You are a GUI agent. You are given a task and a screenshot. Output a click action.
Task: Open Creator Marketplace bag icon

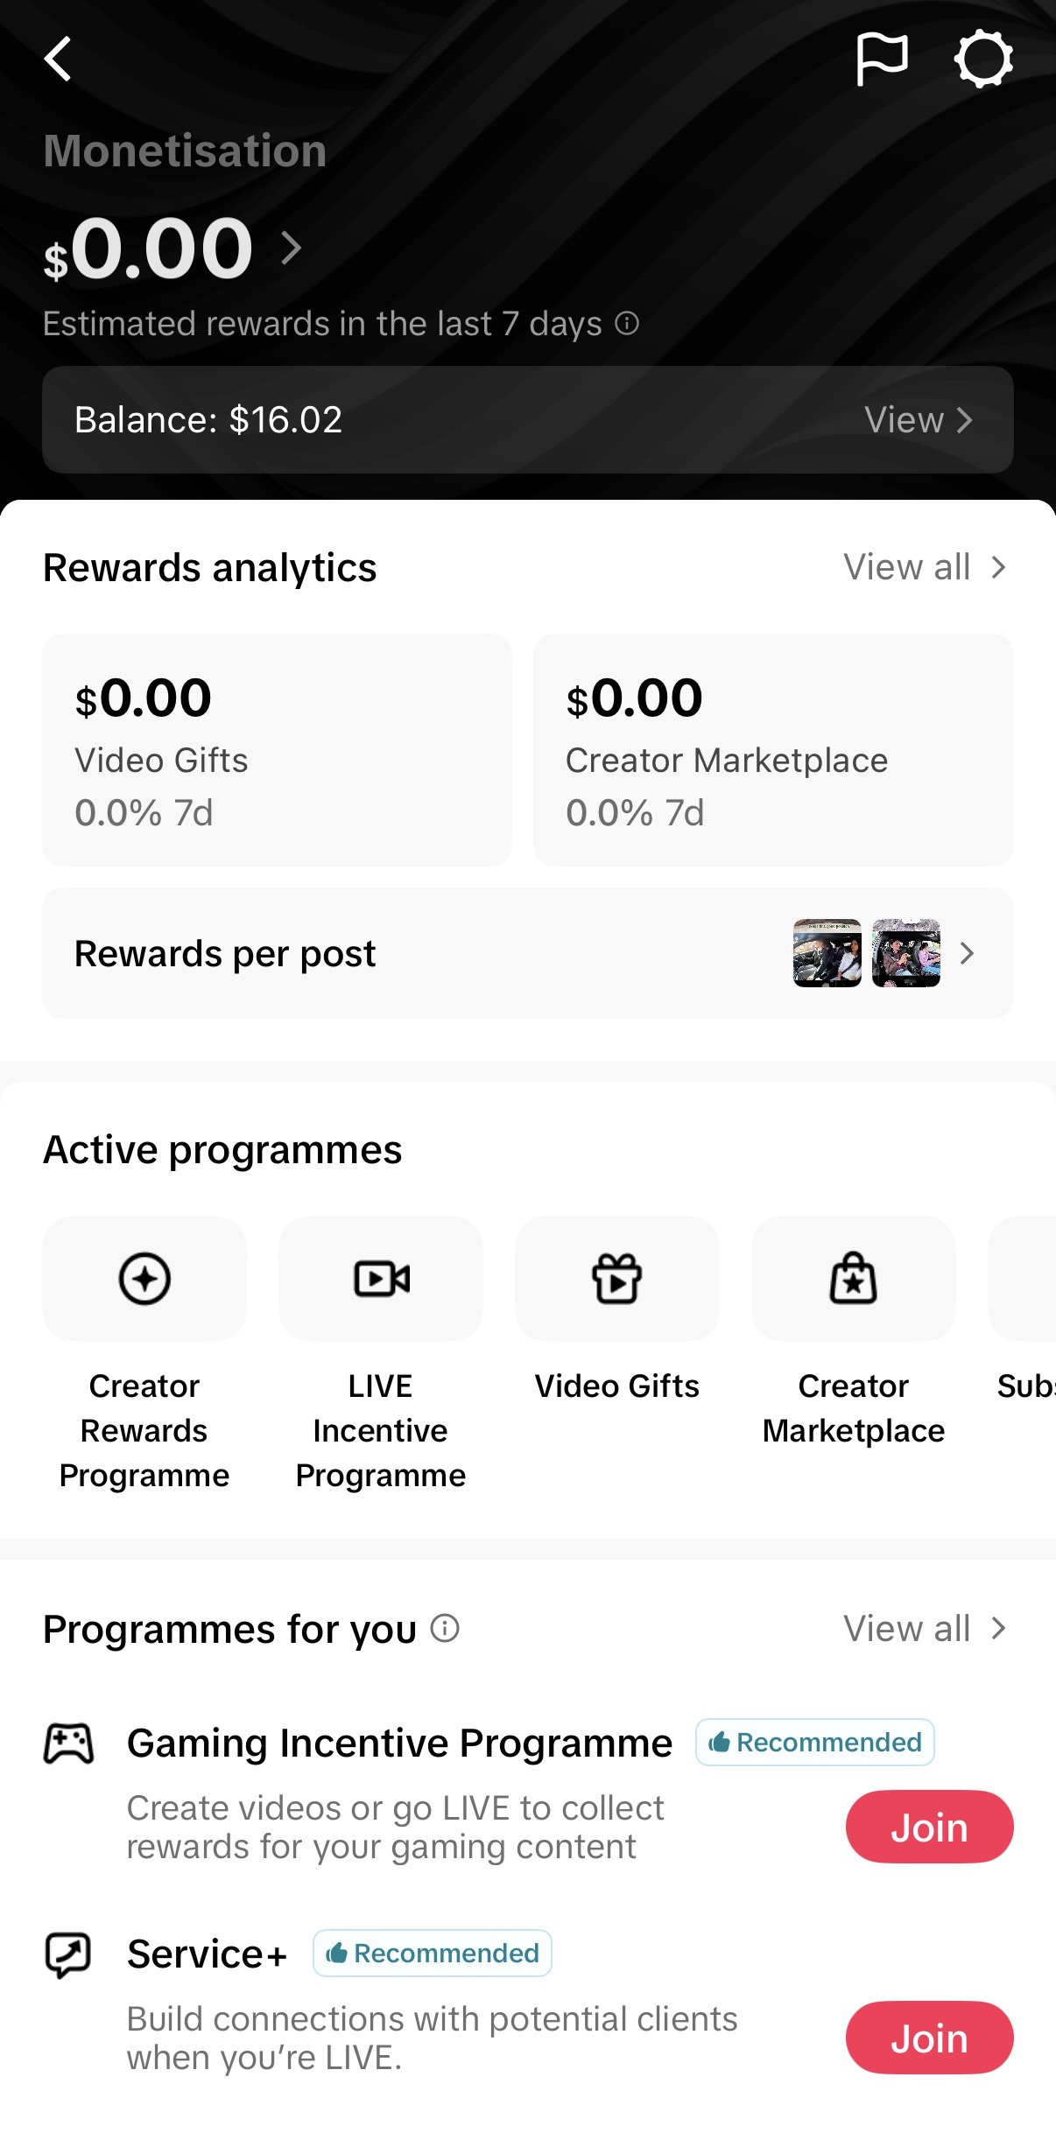854,1278
